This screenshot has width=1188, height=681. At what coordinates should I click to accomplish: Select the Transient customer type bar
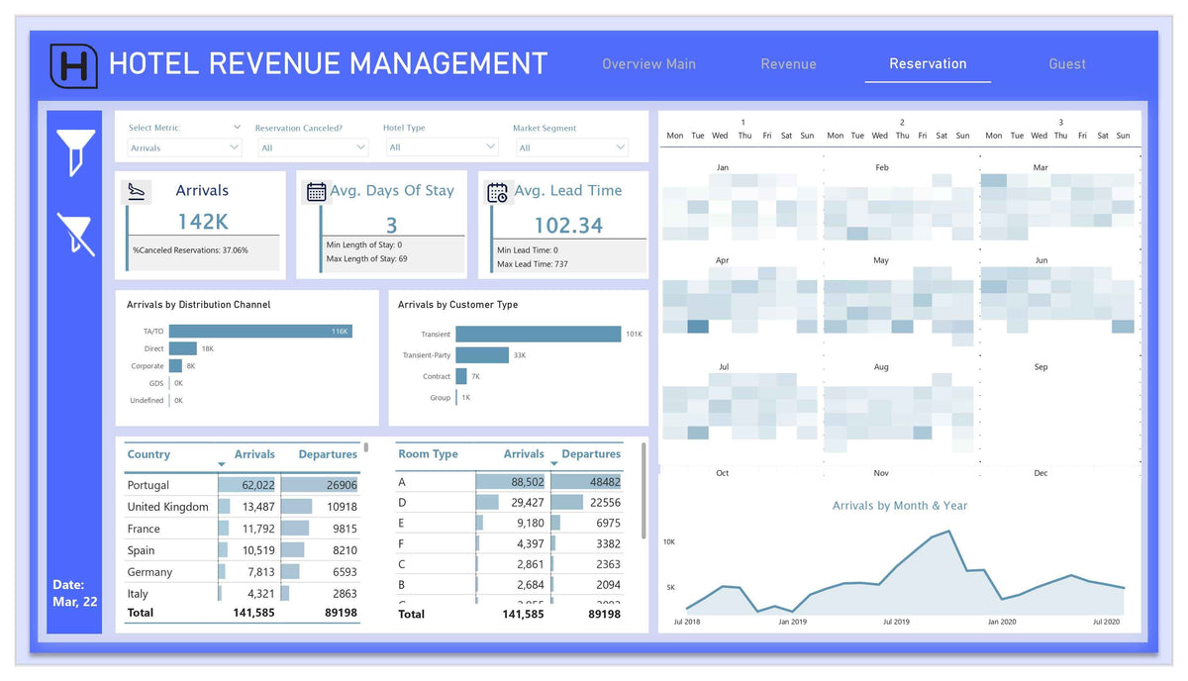pyautogui.click(x=539, y=335)
